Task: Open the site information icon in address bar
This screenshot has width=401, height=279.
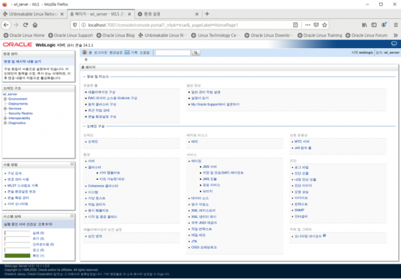Action: point(84,25)
